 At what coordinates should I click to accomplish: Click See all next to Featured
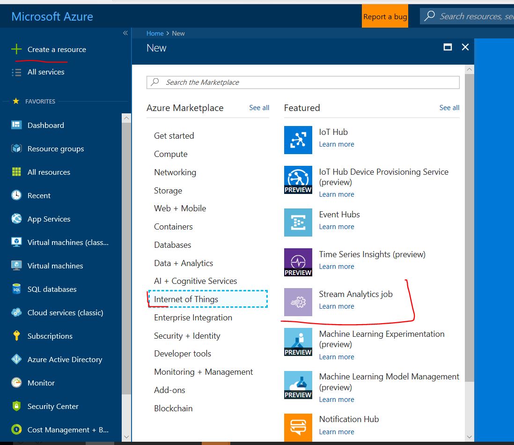coord(449,108)
